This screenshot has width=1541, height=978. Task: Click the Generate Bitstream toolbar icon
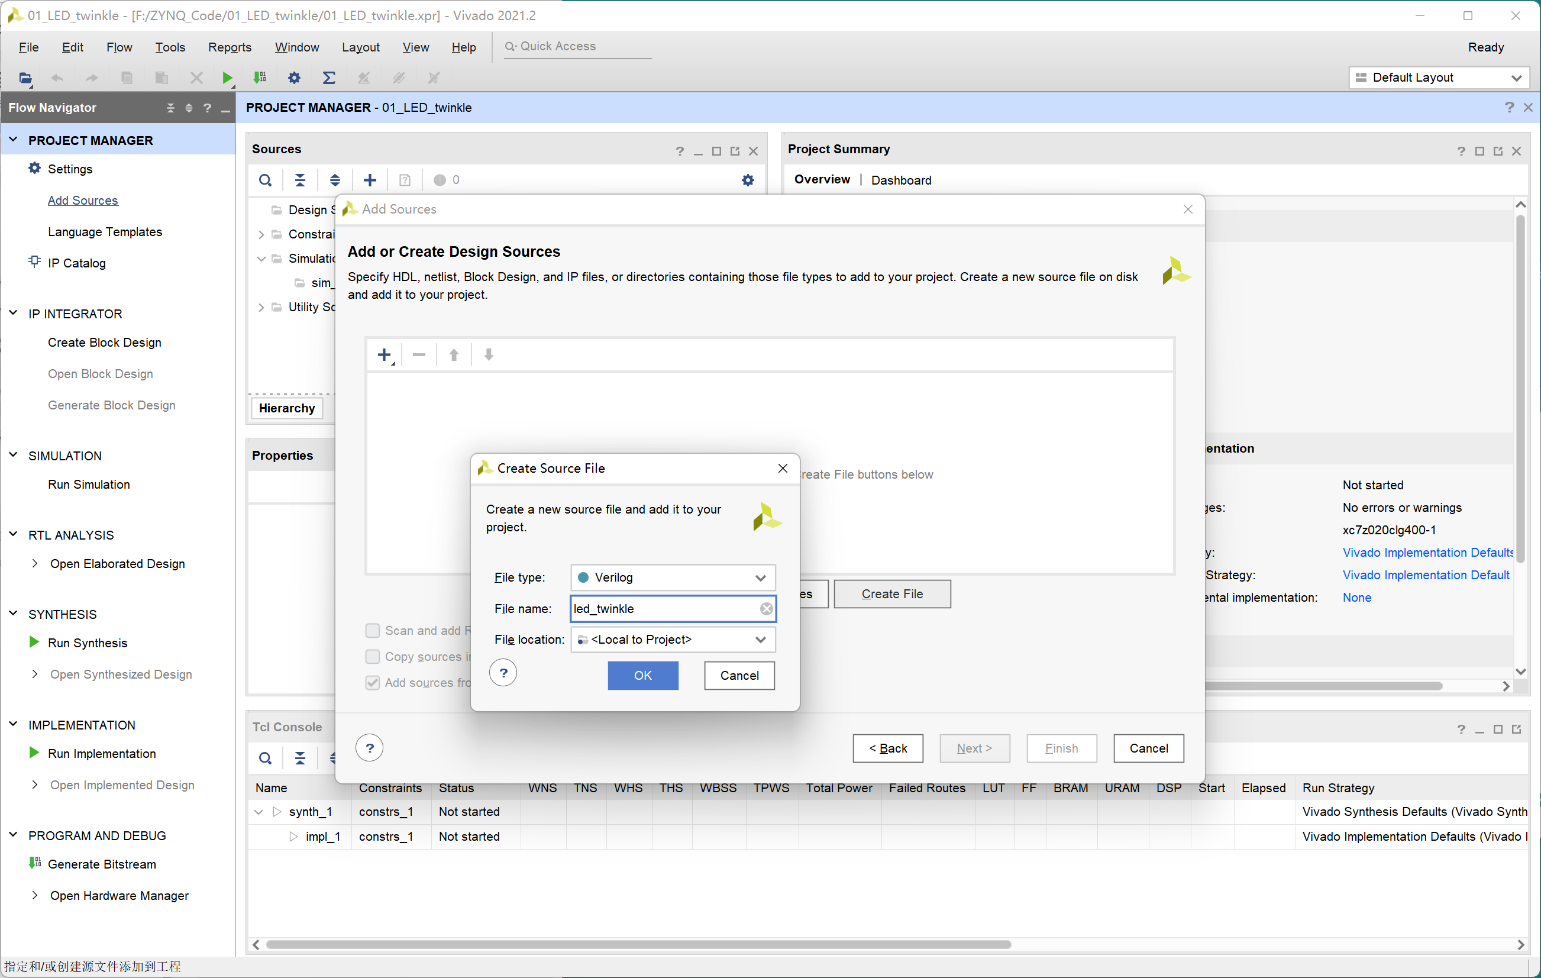point(260,78)
